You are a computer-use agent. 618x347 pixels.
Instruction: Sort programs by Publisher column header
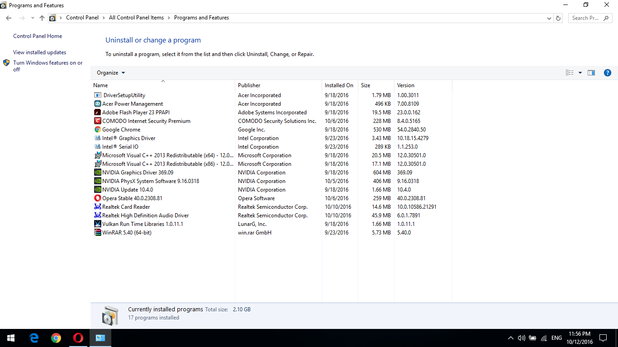coord(249,85)
